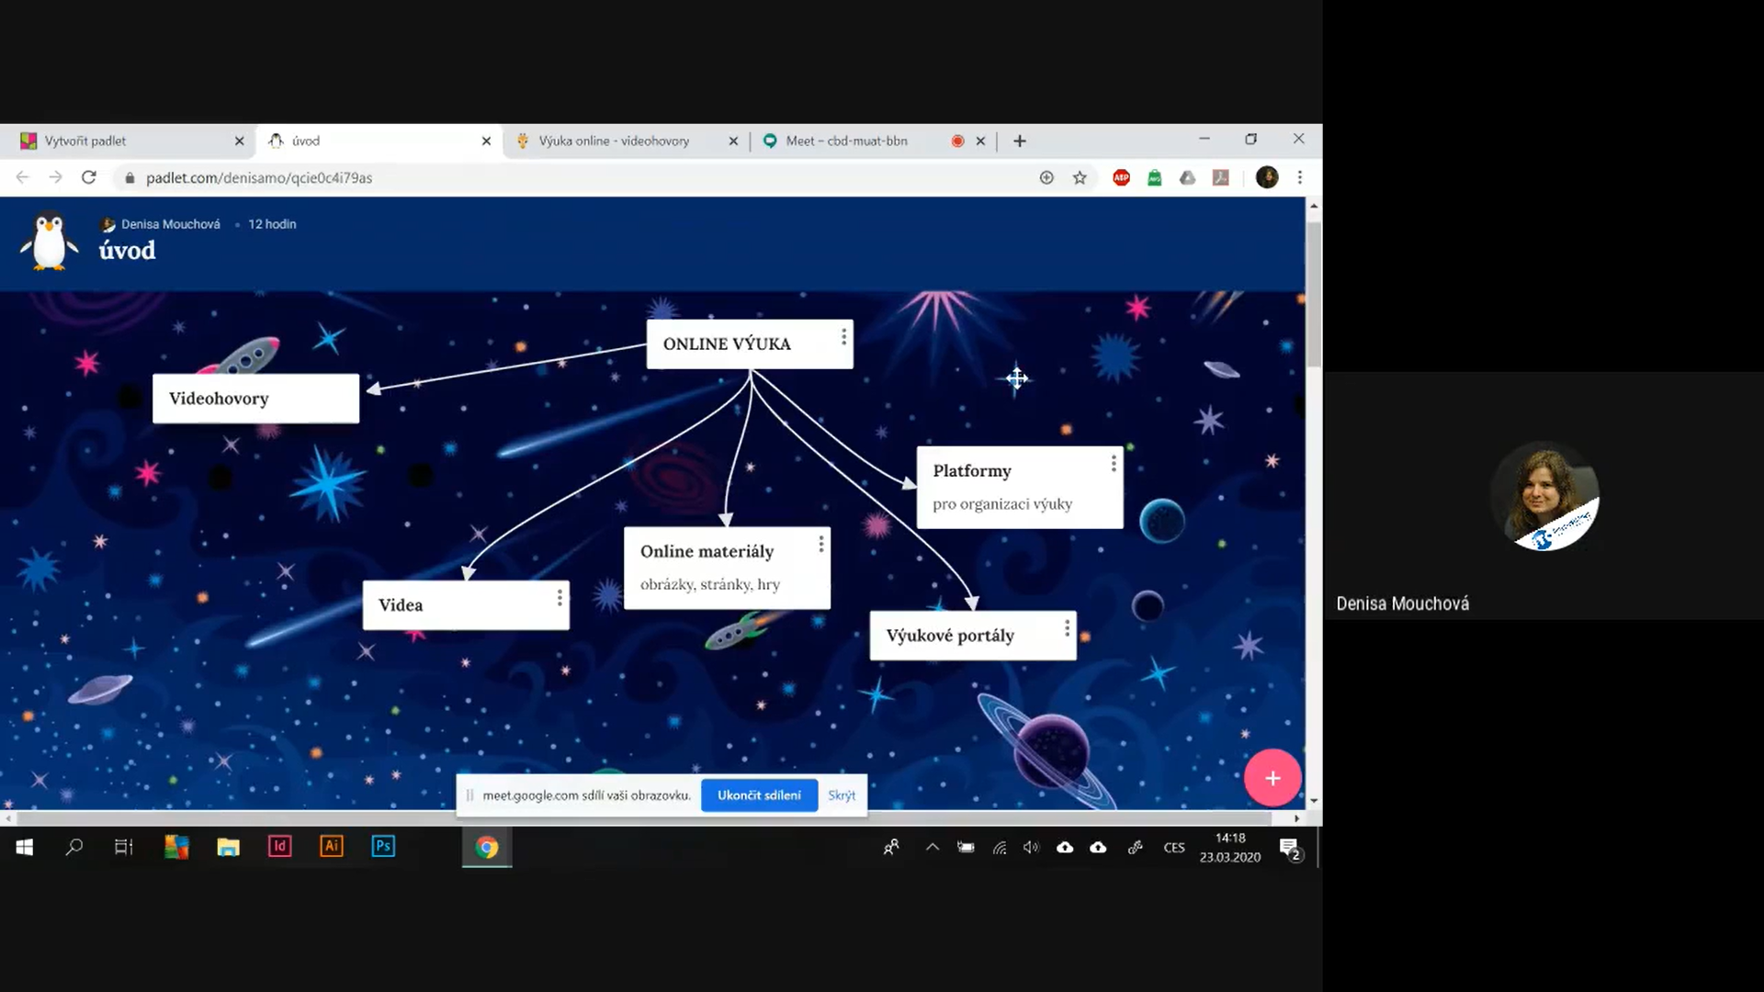Open the clock showing 14:18

pos(1230,847)
